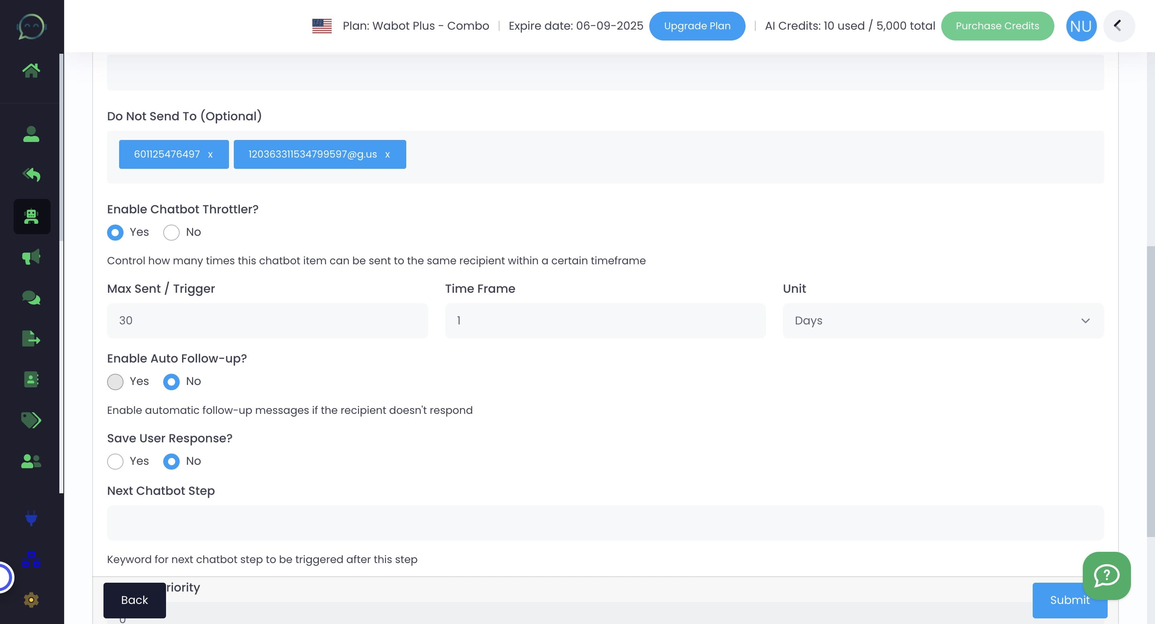Select the Chatbot robot icon in sidebar

tap(31, 217)
